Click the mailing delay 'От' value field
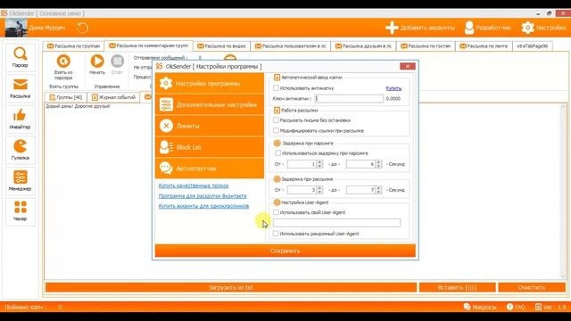This screenshot has width=571, height=321. pos(302,190)
